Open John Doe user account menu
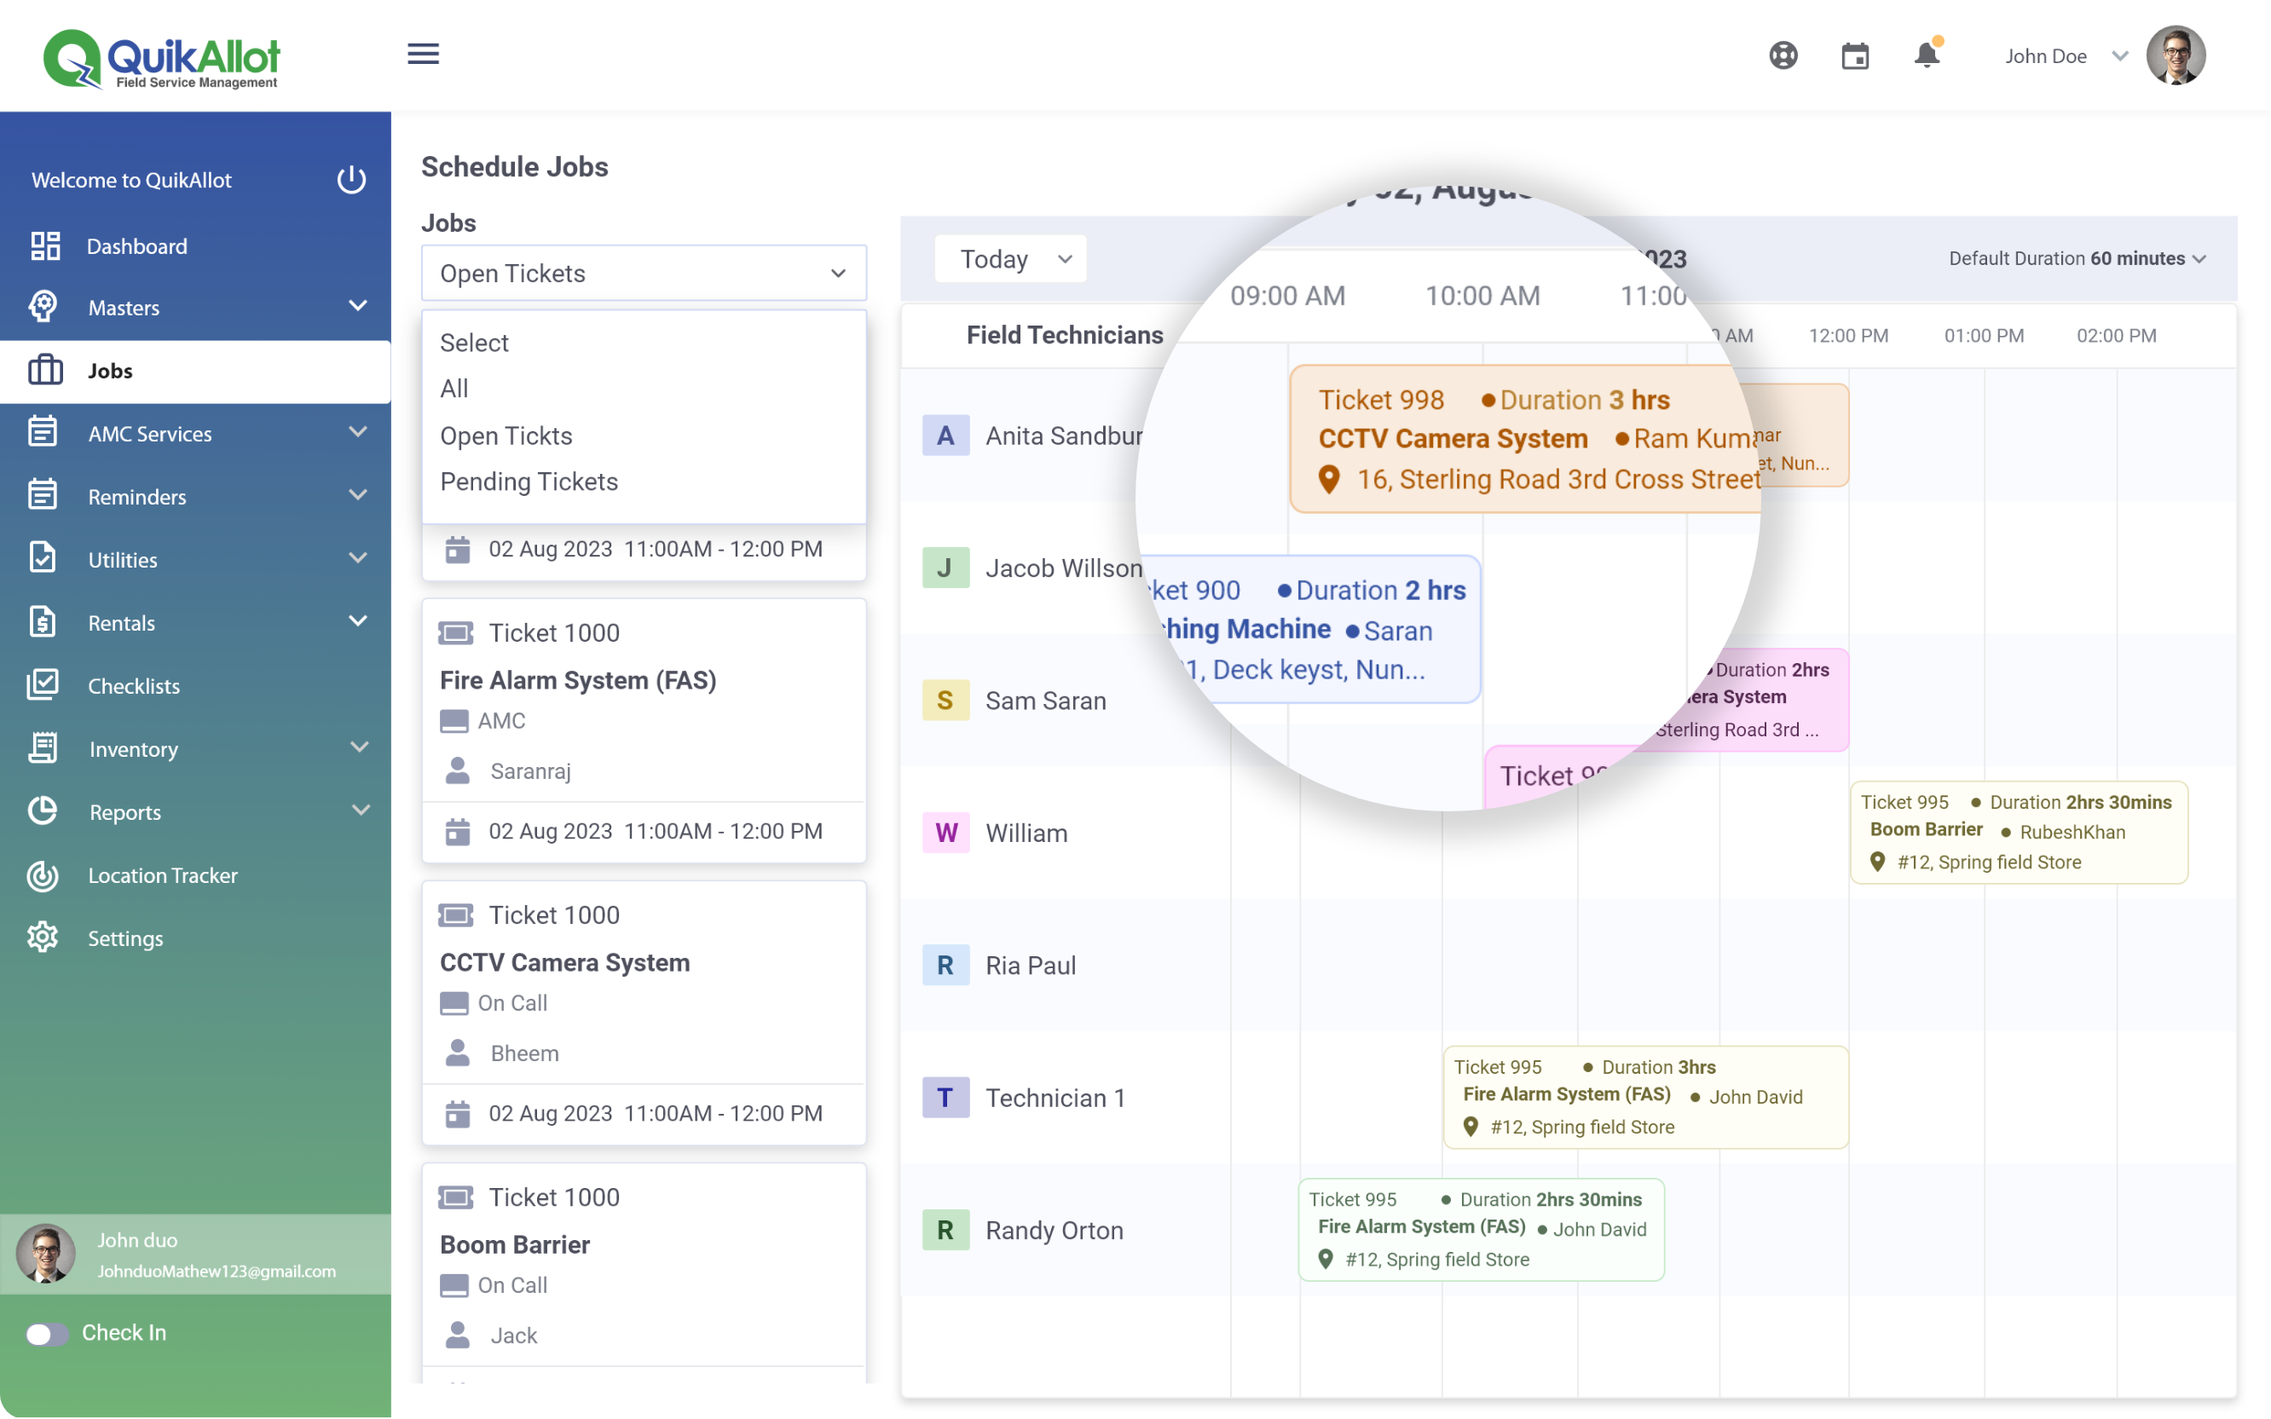Viewport: 2271px width, 1419px height. pos(2063,56)
